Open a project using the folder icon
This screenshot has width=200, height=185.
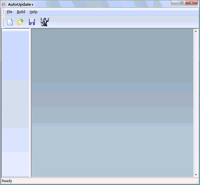pos(20,22)
